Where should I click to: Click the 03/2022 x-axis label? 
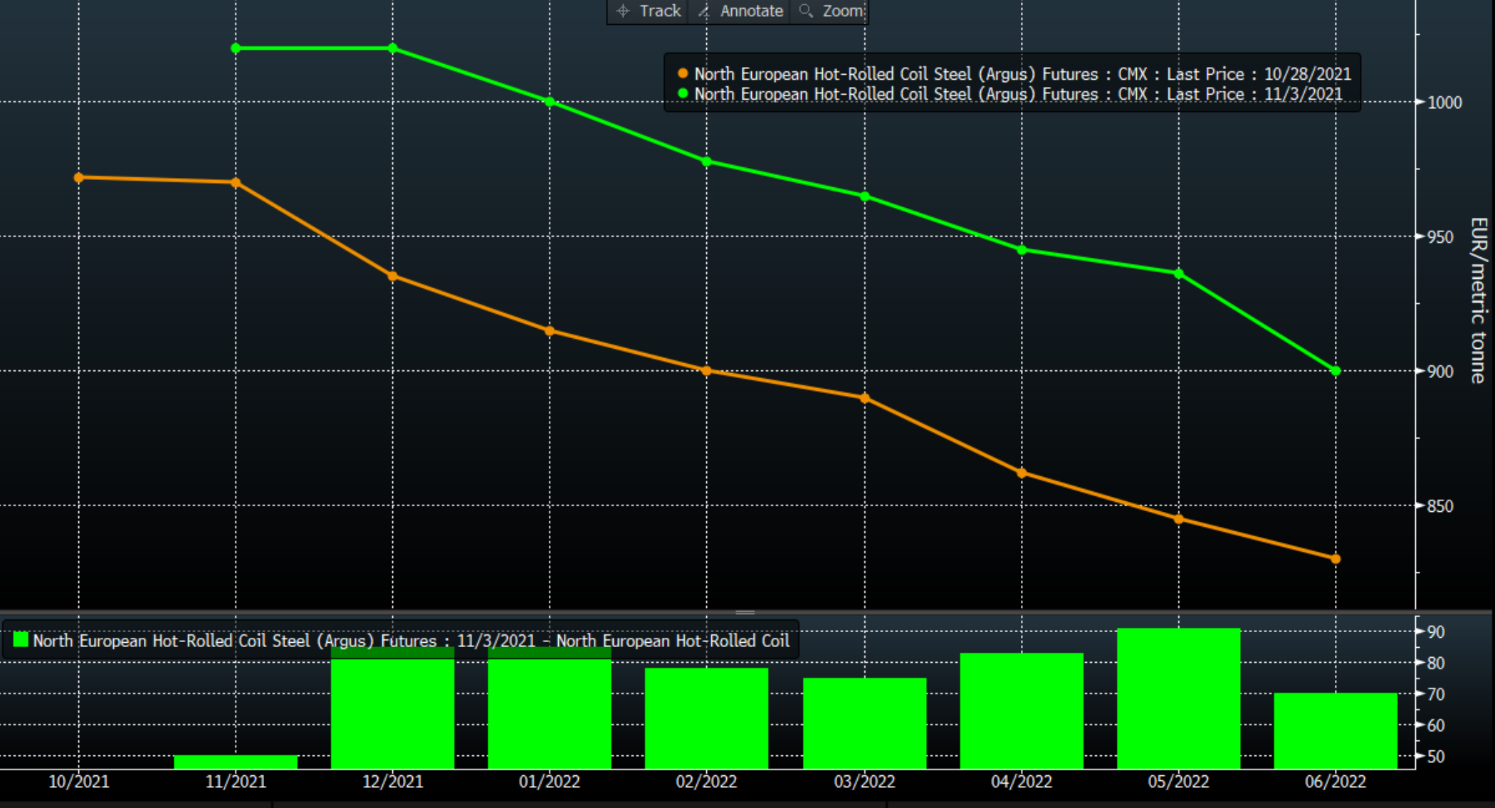(x=864, y=782)
